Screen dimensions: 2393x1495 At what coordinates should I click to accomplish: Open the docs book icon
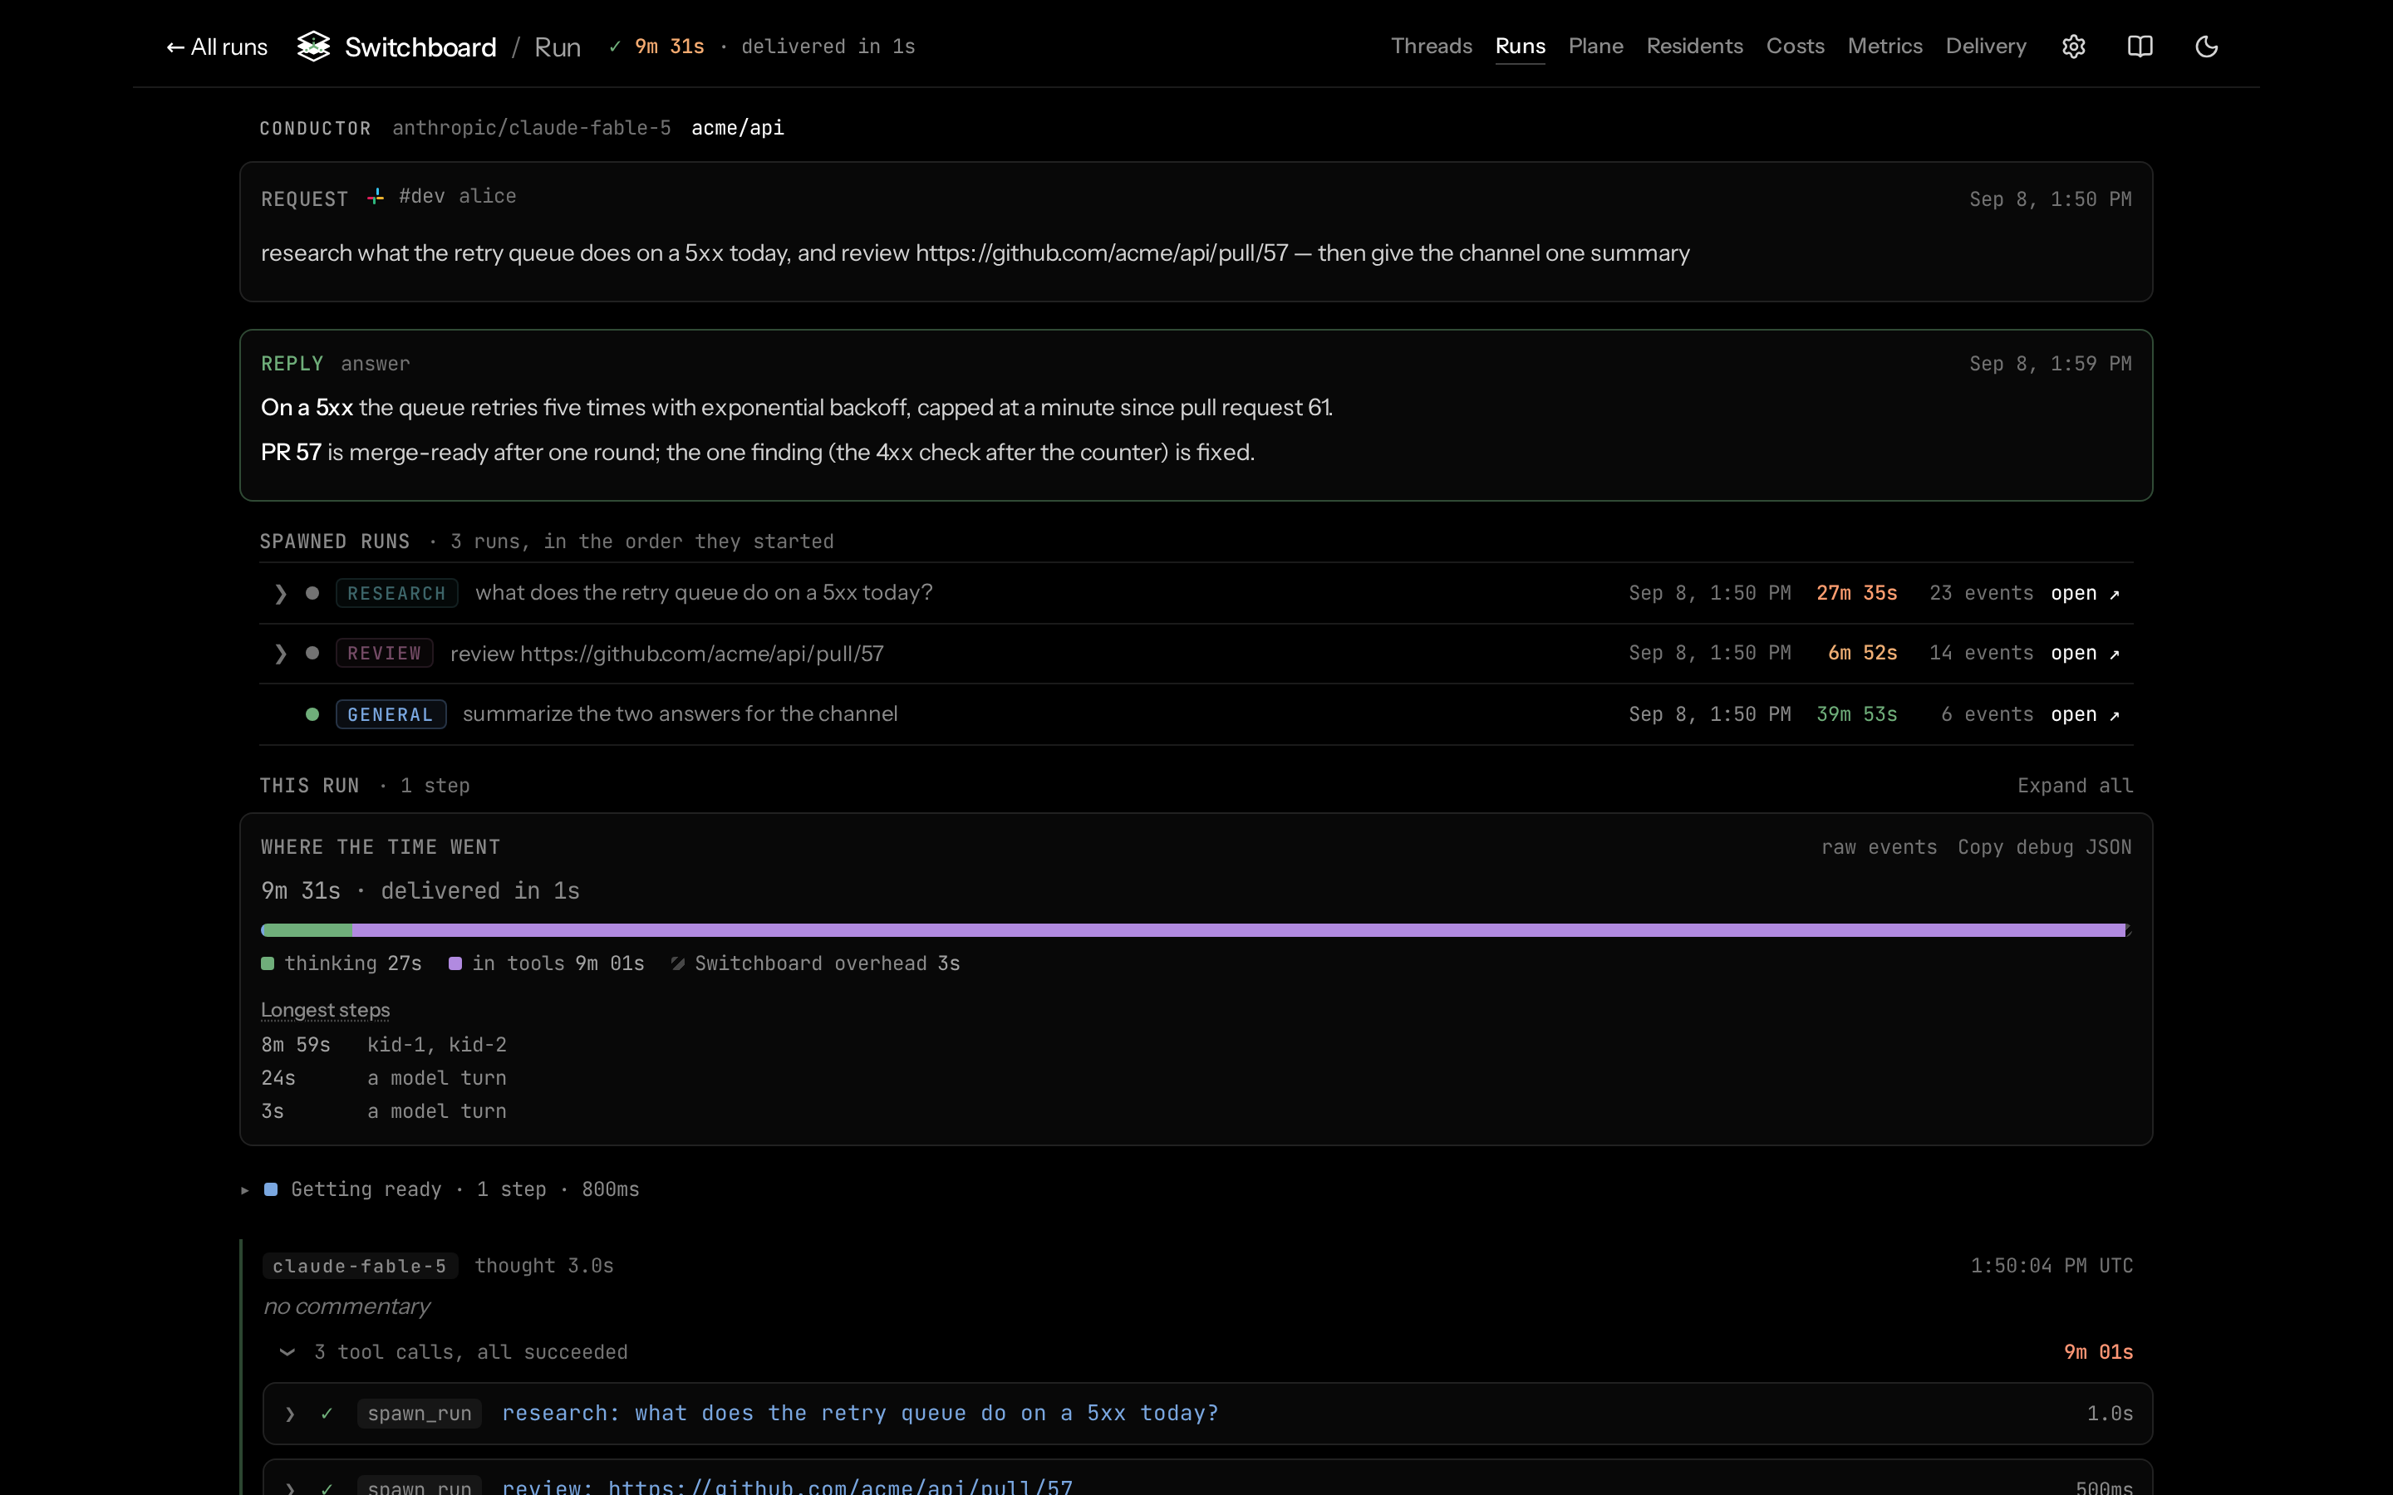point(2140,47)
